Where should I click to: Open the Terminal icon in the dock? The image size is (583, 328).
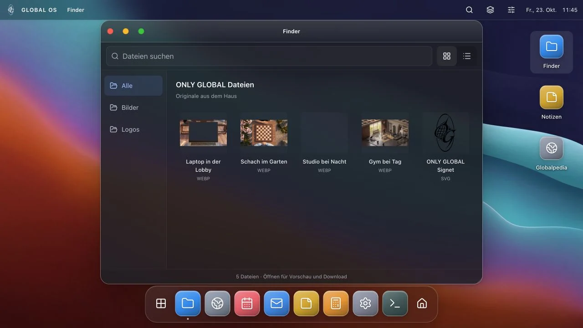tap(395, 303)
